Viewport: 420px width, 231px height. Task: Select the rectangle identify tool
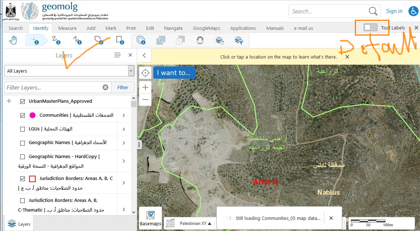click(x=120, y=40)
